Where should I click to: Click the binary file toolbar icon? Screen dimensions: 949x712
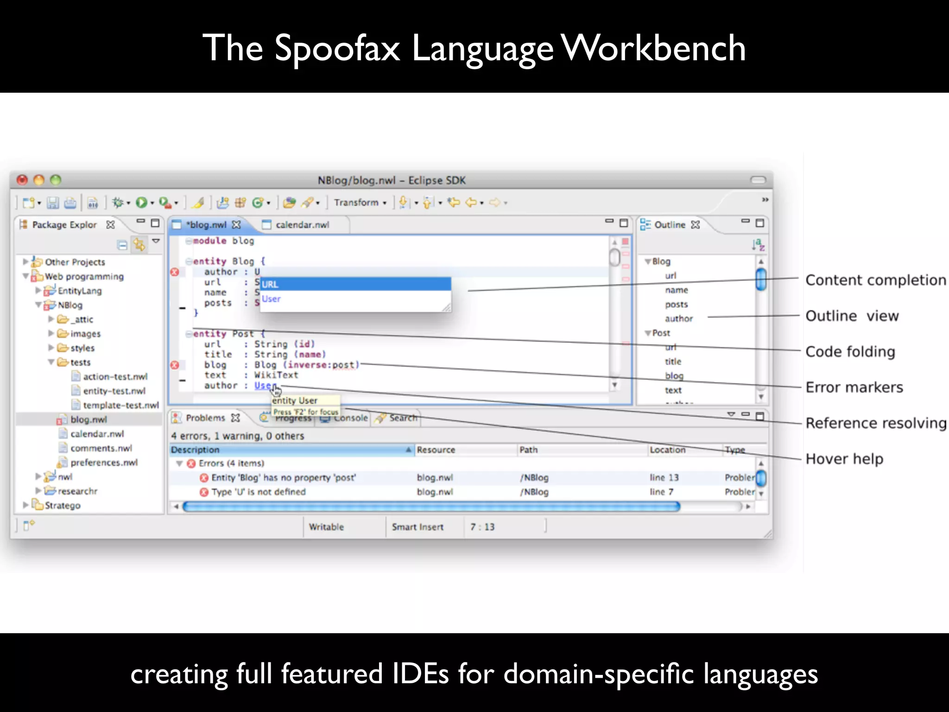93,203
